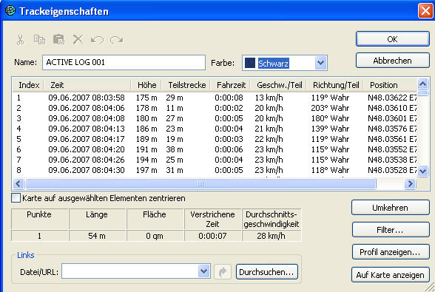Close the Trackeigenschaften dialog
435x292 pixels.
click(425, 10)
